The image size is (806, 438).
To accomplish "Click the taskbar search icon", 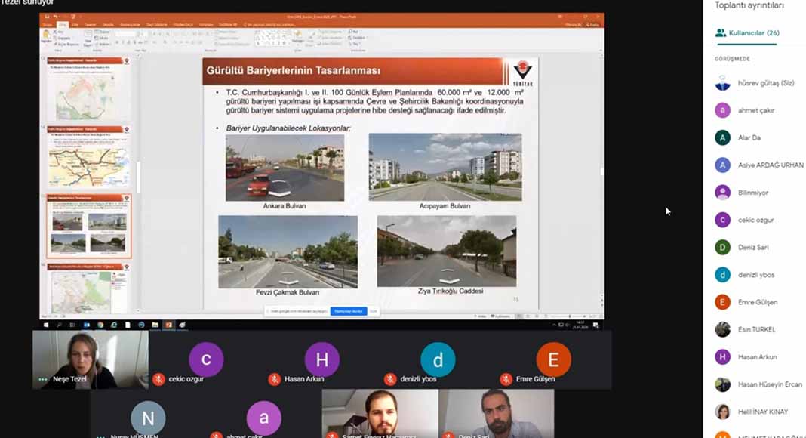I will point(59,325).
